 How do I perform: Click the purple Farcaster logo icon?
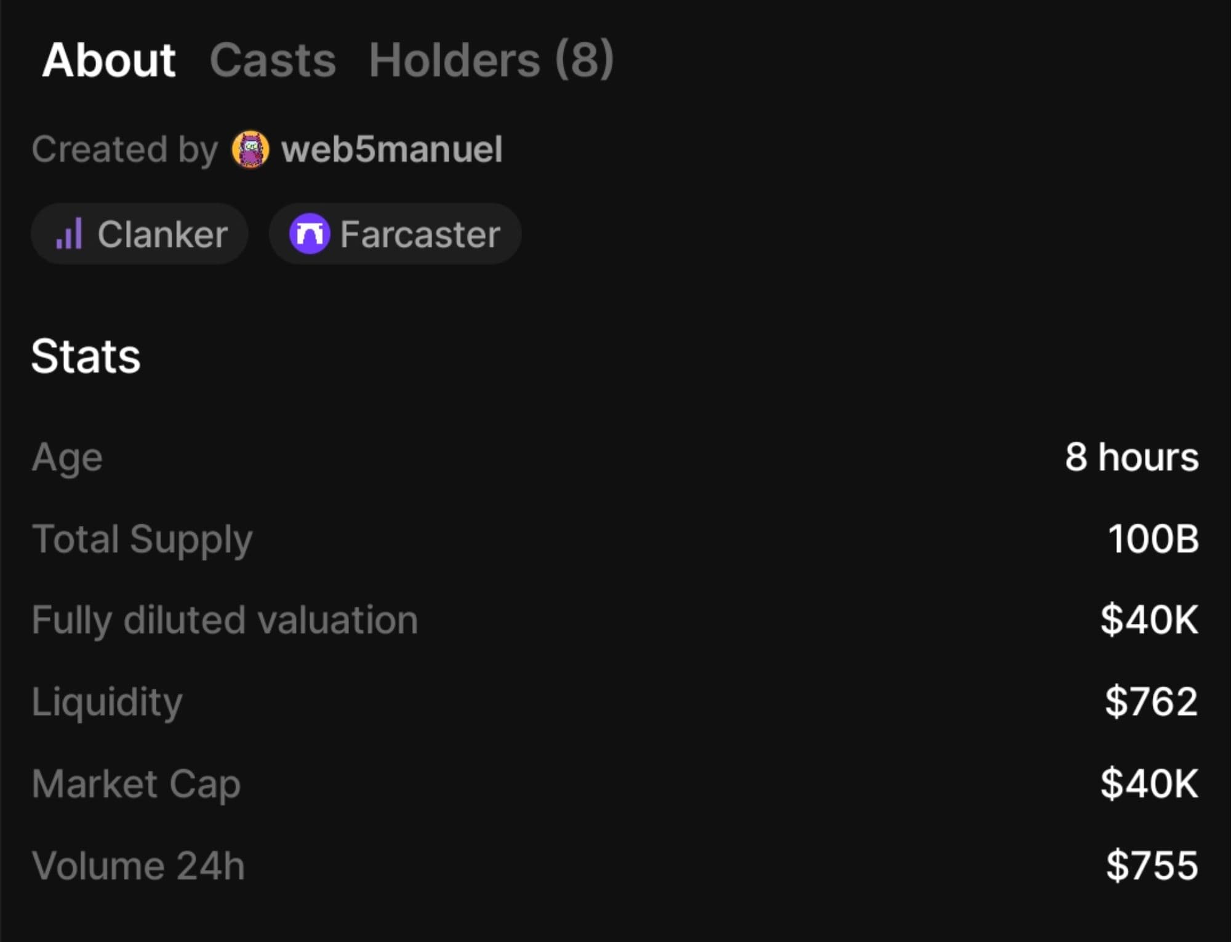pos(309,234)
